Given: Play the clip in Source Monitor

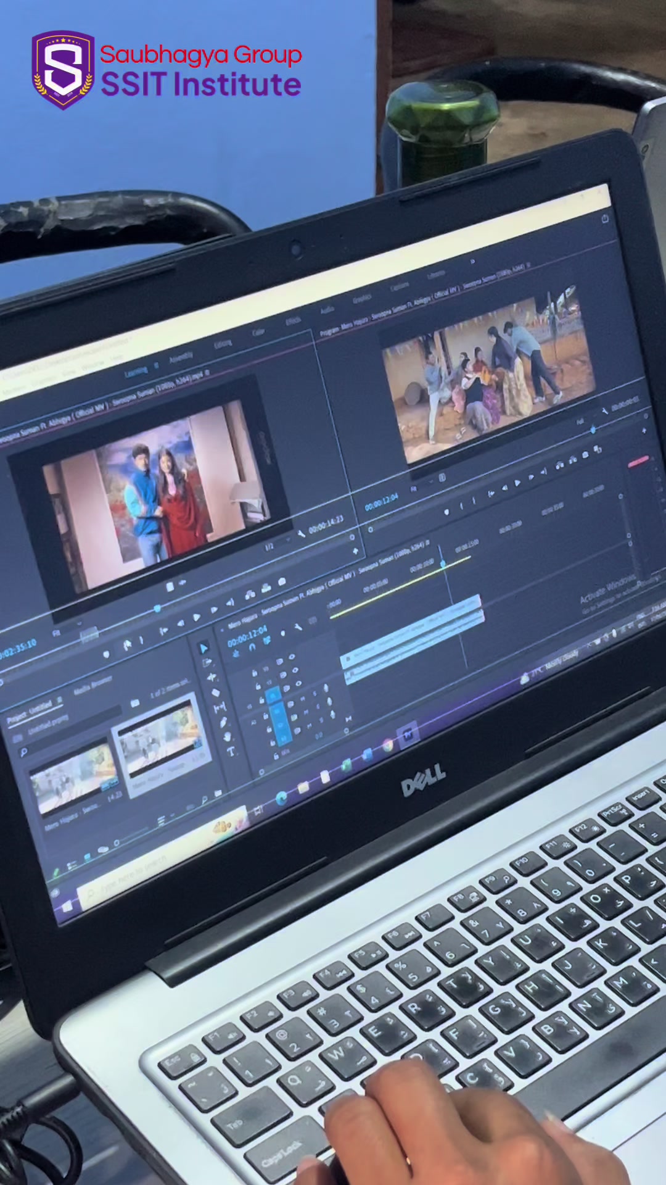Looking at the screenshot, I should 197,617.
